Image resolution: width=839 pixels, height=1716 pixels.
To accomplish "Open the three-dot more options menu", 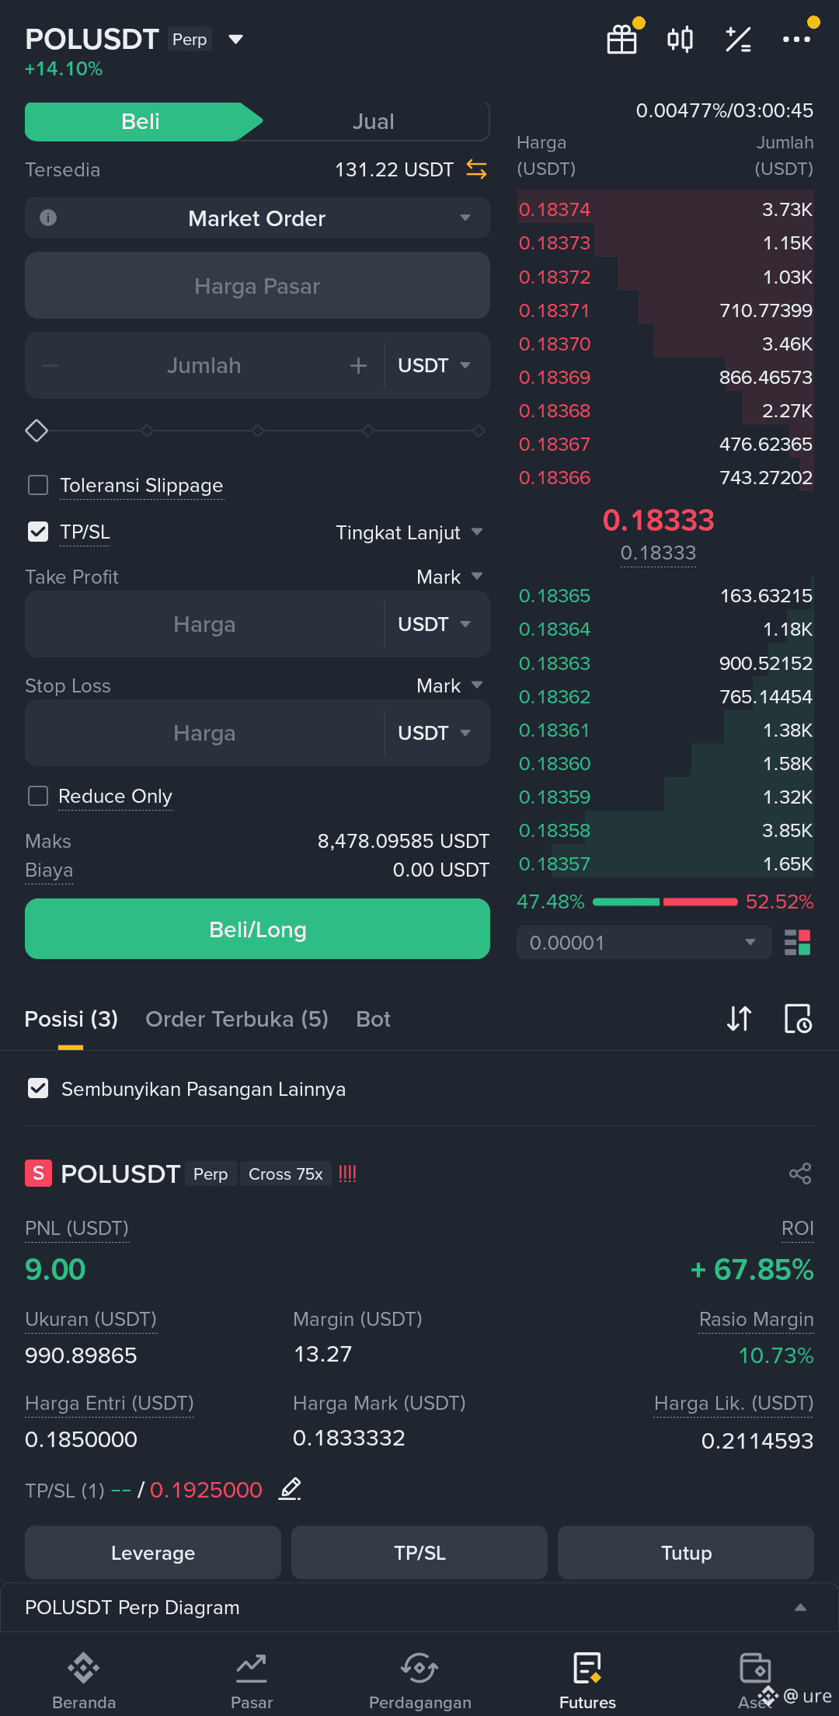I will [x=796, y=39].
